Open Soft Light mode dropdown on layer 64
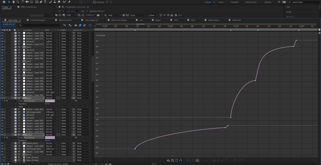This screenshot has height=165, width=321. (51, 92)
